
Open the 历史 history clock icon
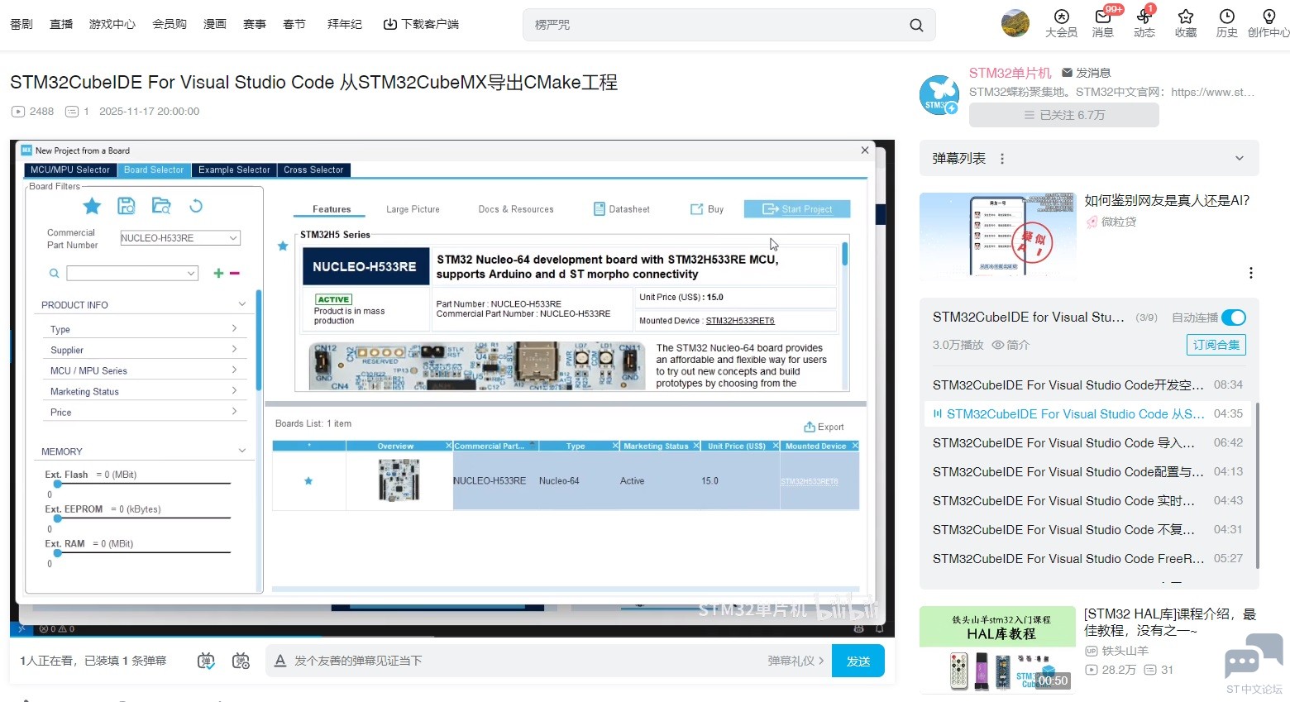(1227, 17)
